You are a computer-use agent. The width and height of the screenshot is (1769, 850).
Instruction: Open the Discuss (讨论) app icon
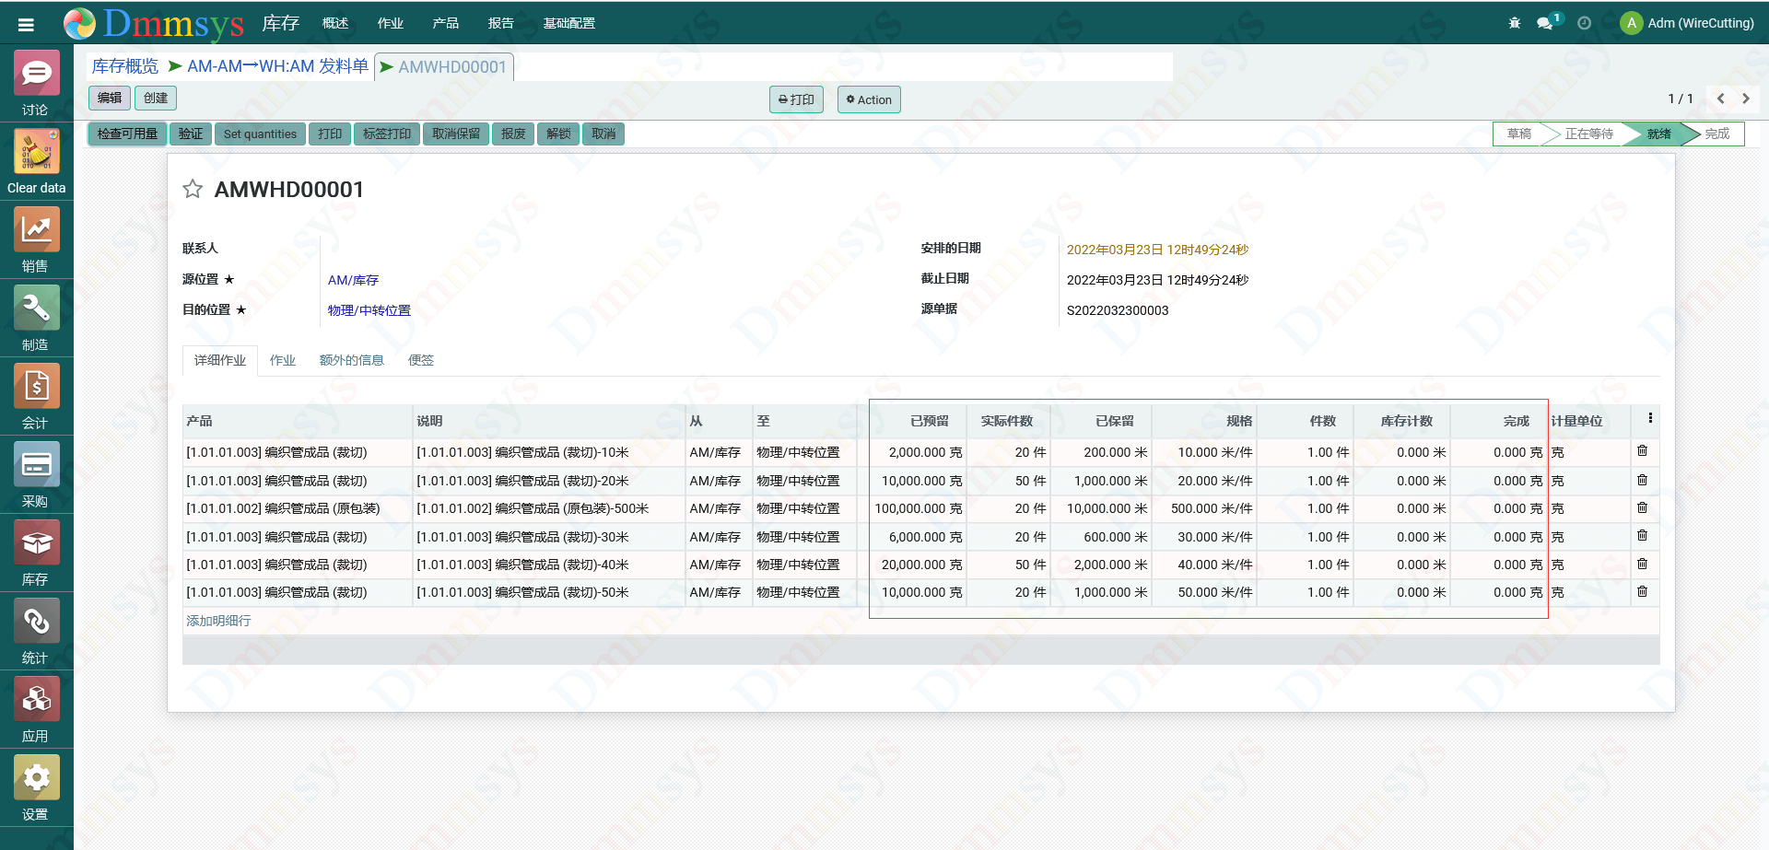pyautogui.click(x=36, y=73)
